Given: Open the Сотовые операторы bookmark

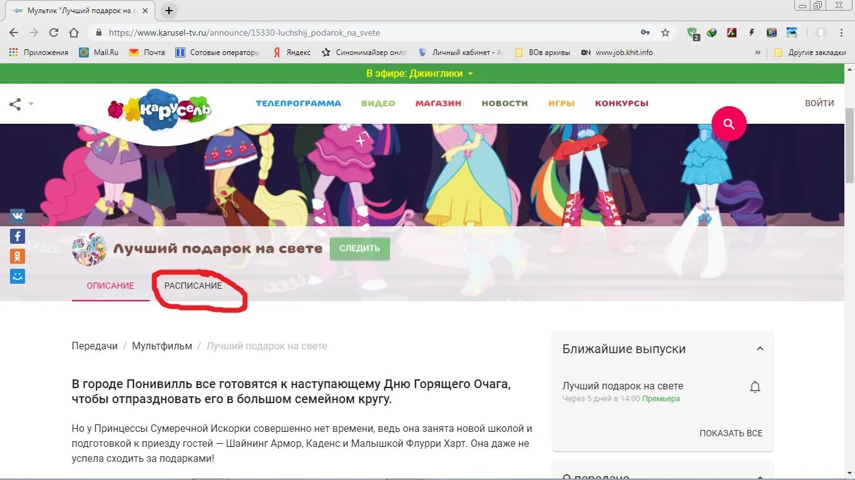Looking at the screenshot, I should 217,52.
